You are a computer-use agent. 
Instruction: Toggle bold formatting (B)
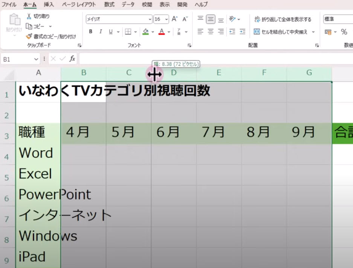[x=90, y=32]
